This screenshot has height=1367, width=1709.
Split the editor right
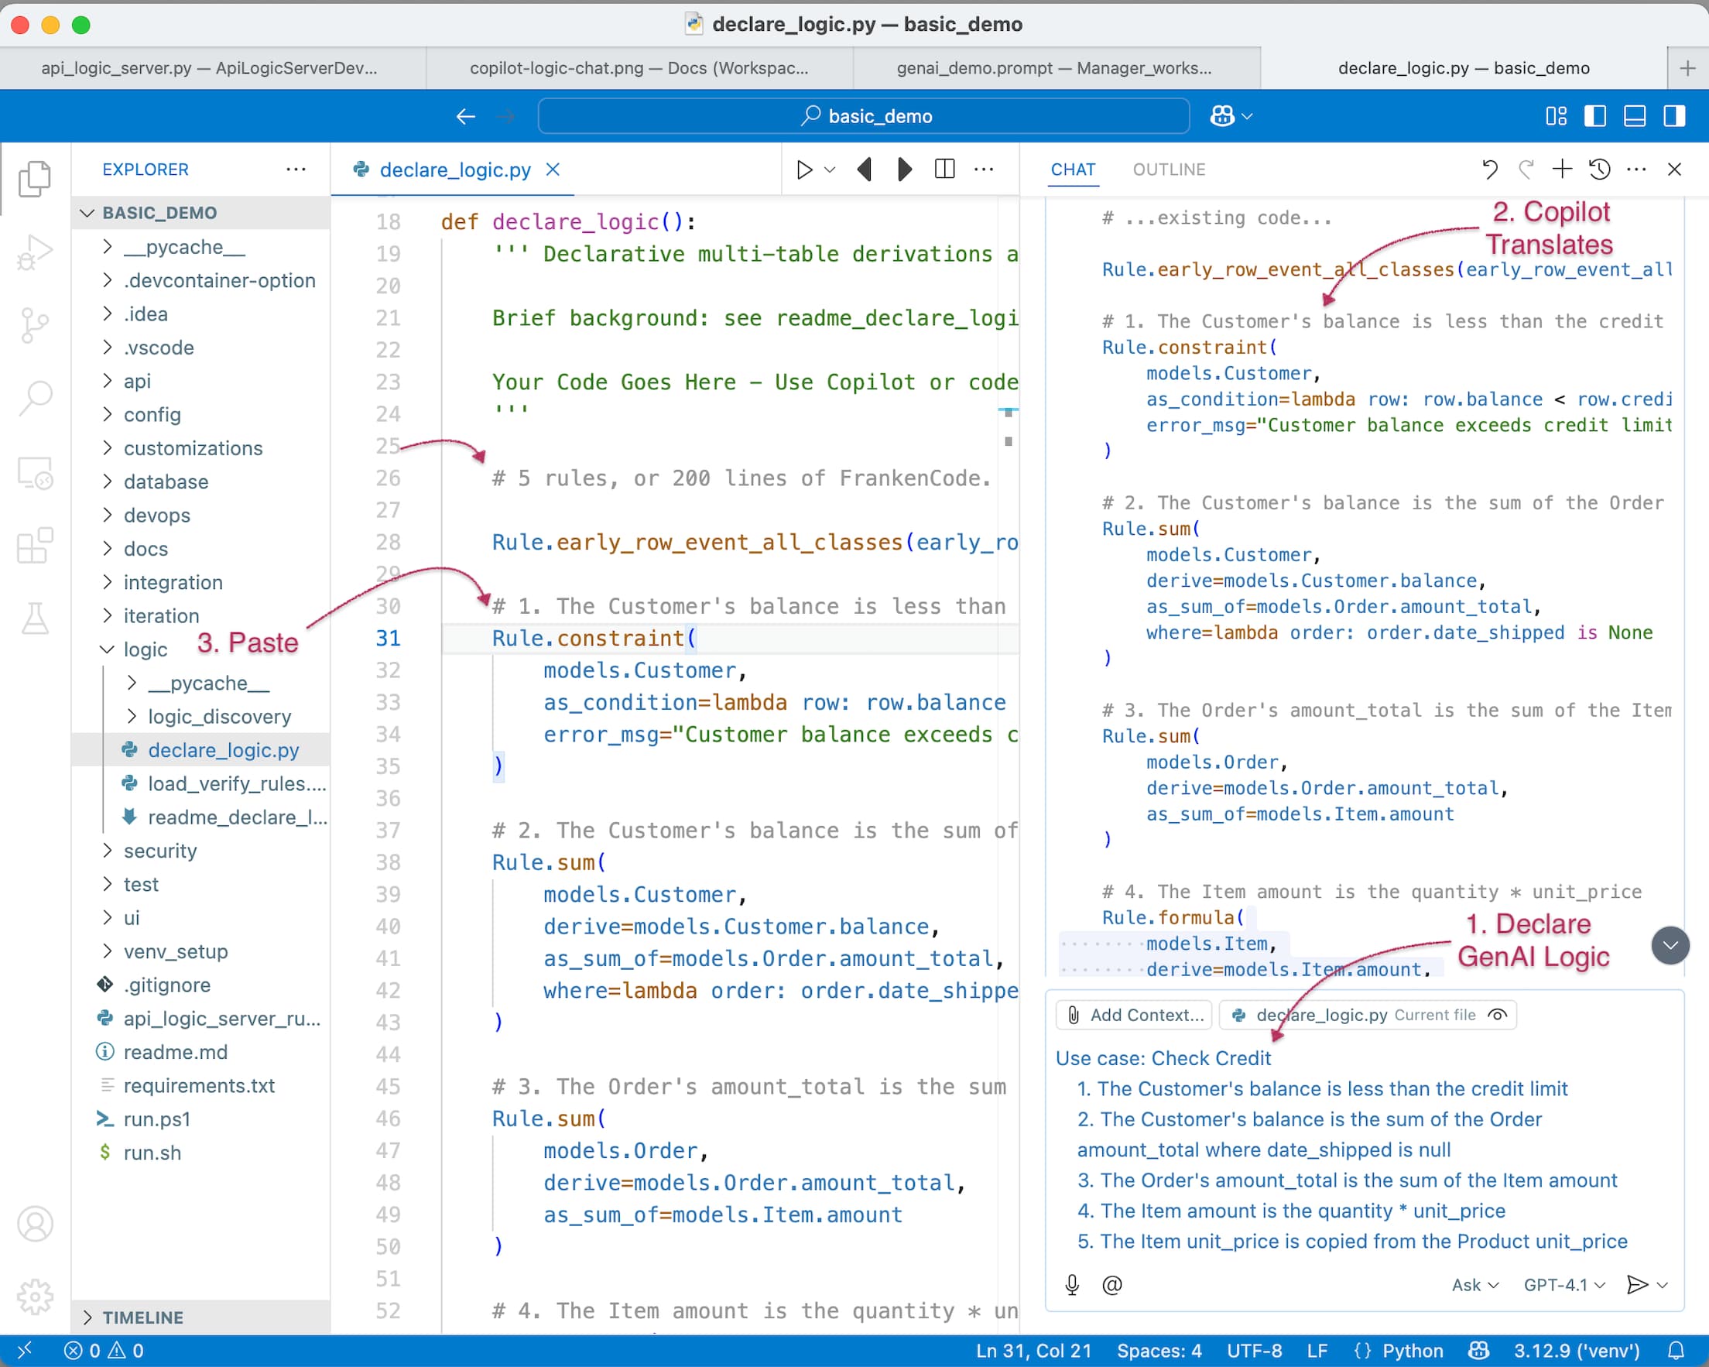tap(944, 169)
